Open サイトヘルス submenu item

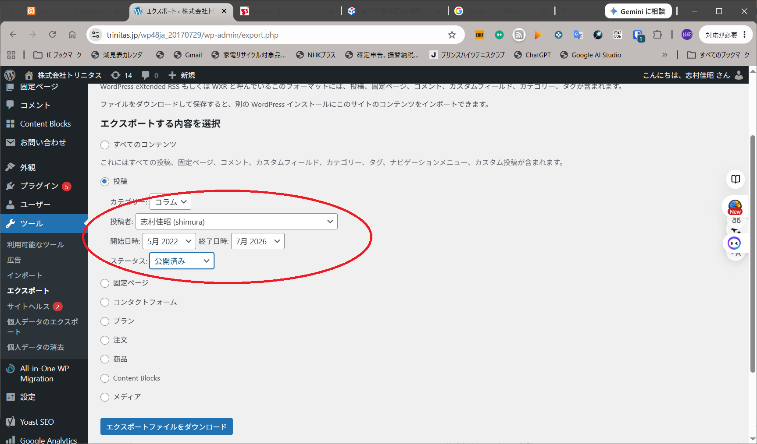[35, 307]
